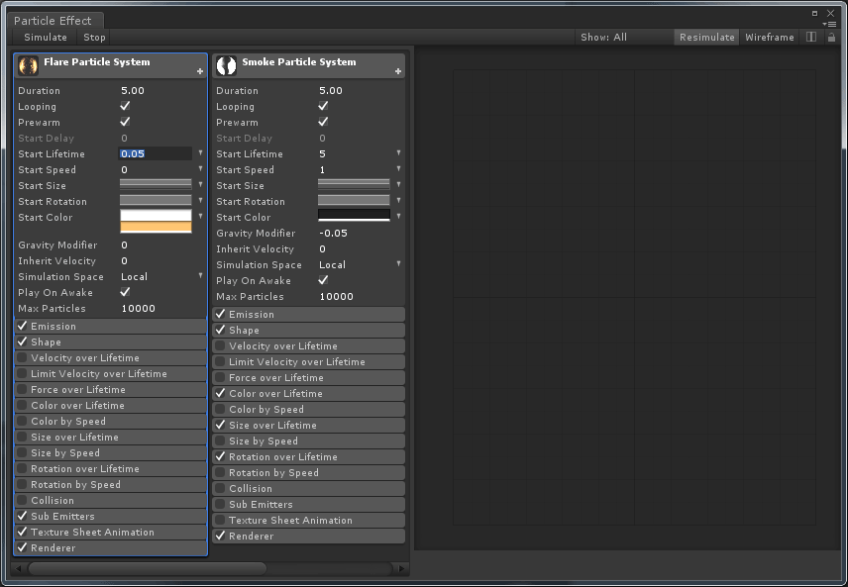Open the window options menu icon
848x587 pixels.
tap(829, 24)
